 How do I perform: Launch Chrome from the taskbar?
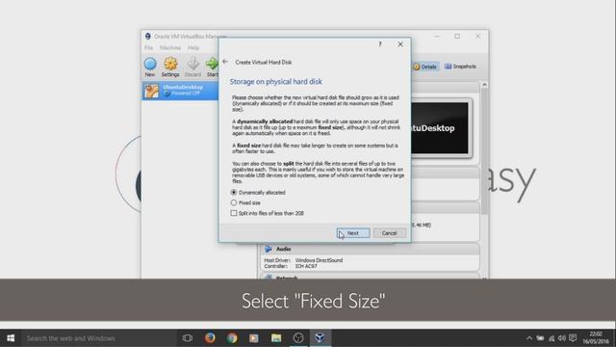232,338
